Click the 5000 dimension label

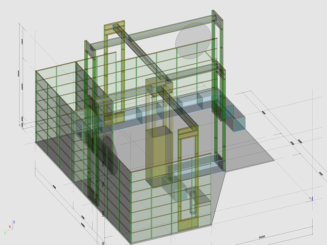point(262,236)
